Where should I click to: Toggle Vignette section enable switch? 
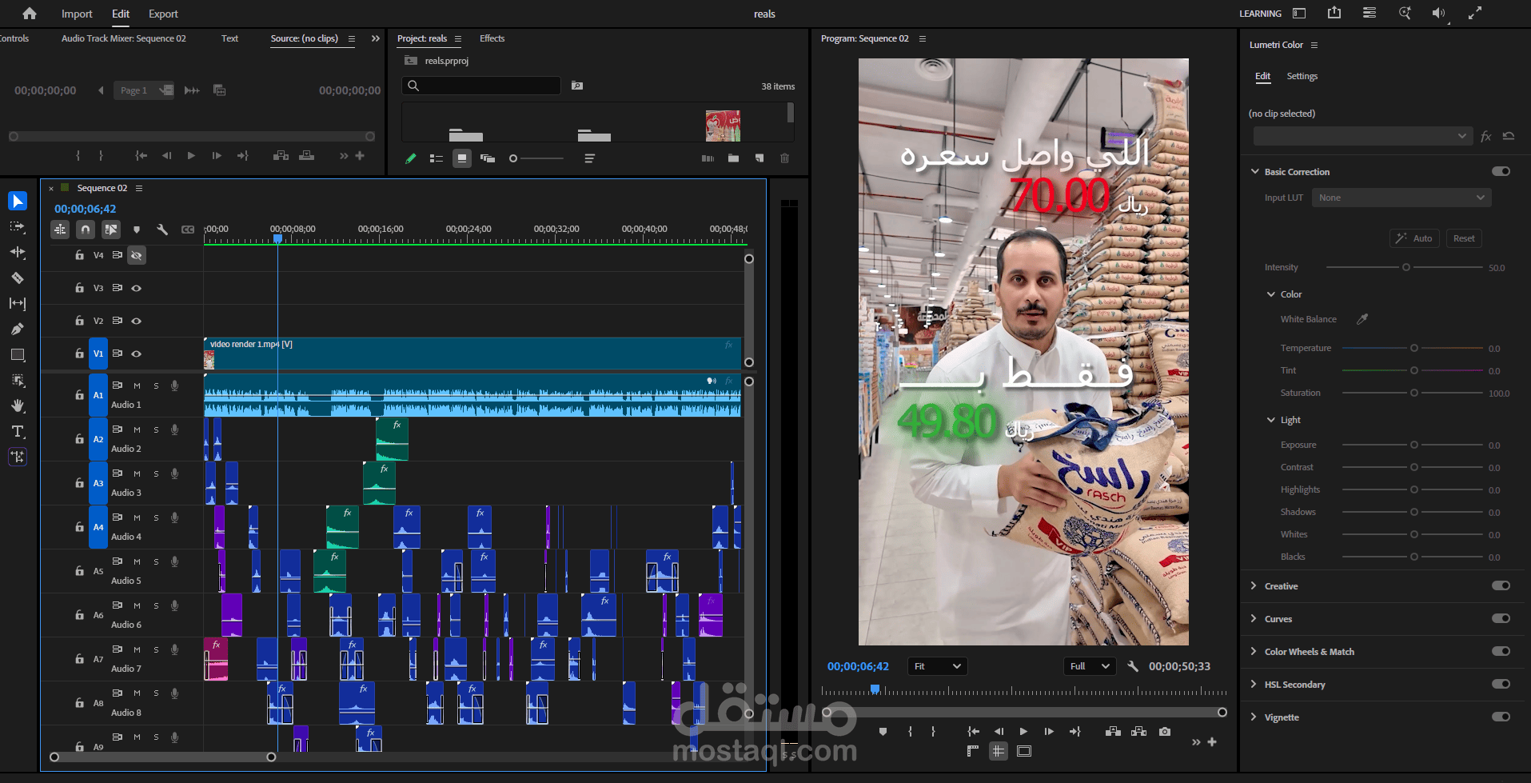(x=1501, y=717)
